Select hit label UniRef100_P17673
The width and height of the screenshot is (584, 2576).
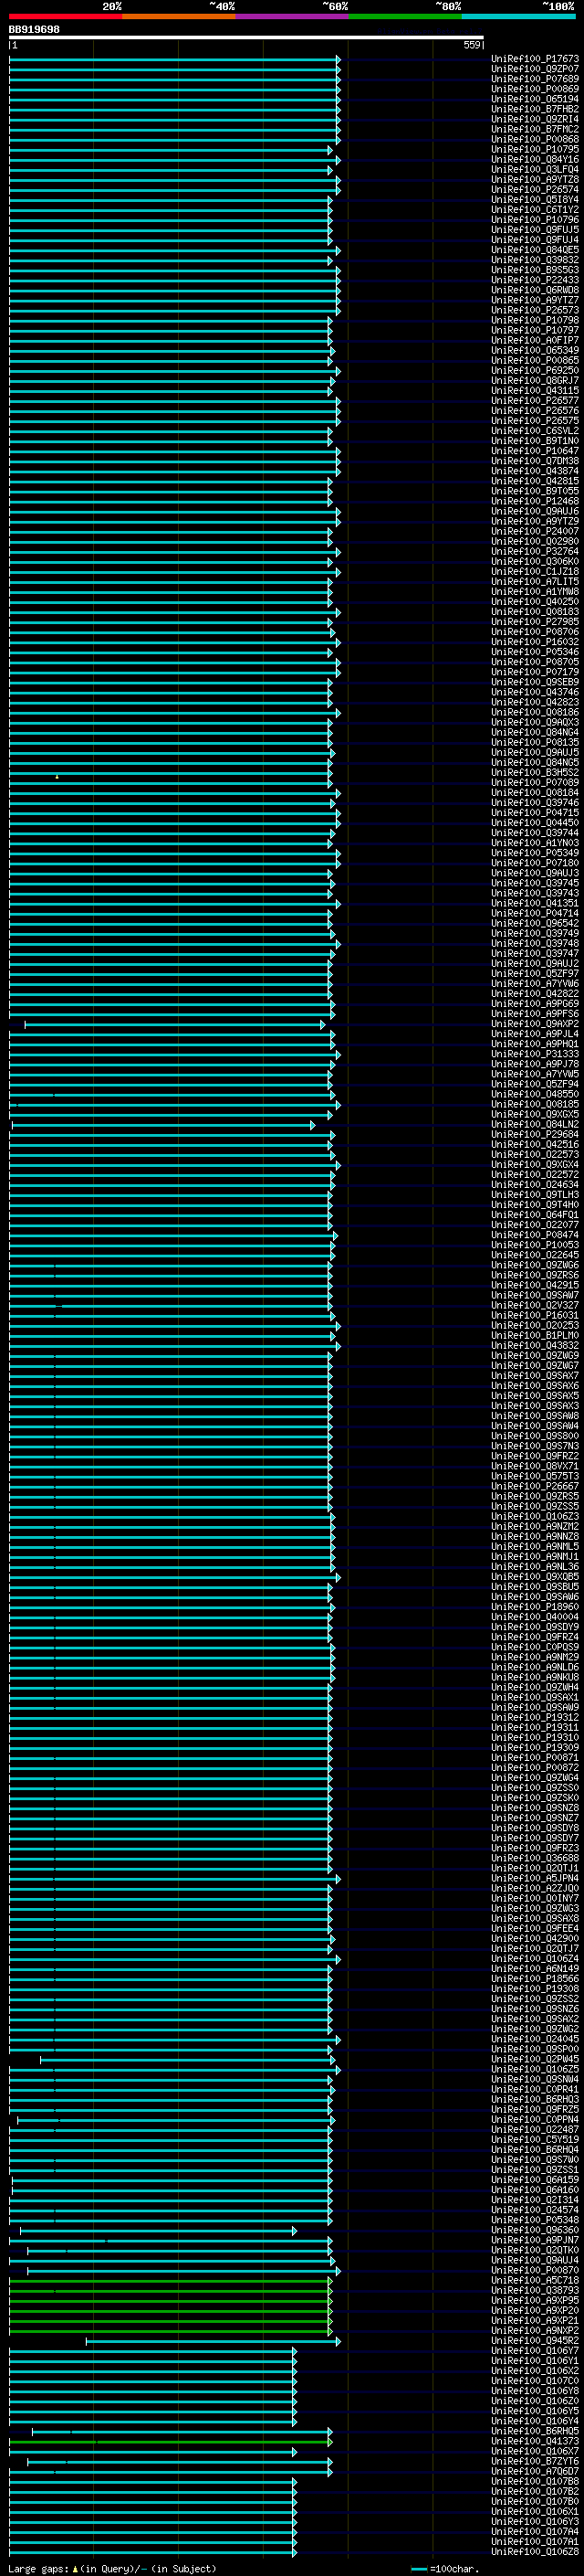coord(535,59)
